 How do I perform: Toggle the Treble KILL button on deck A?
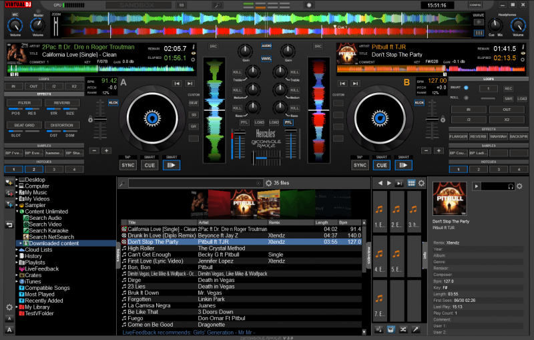pos(237,71)
